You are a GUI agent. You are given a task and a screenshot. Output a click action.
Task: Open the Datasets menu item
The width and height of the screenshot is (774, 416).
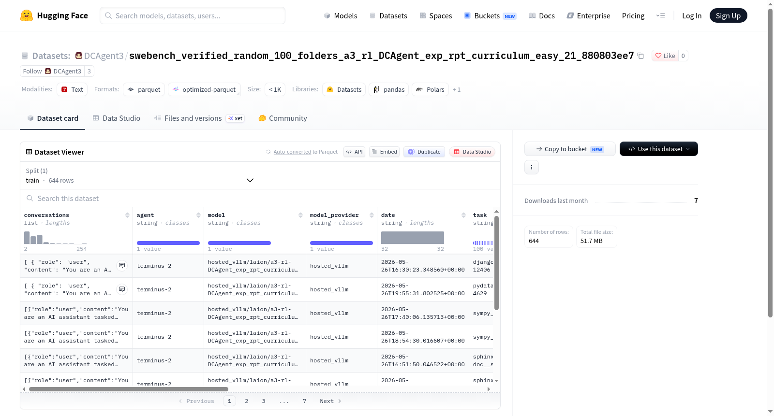[388, 15]
